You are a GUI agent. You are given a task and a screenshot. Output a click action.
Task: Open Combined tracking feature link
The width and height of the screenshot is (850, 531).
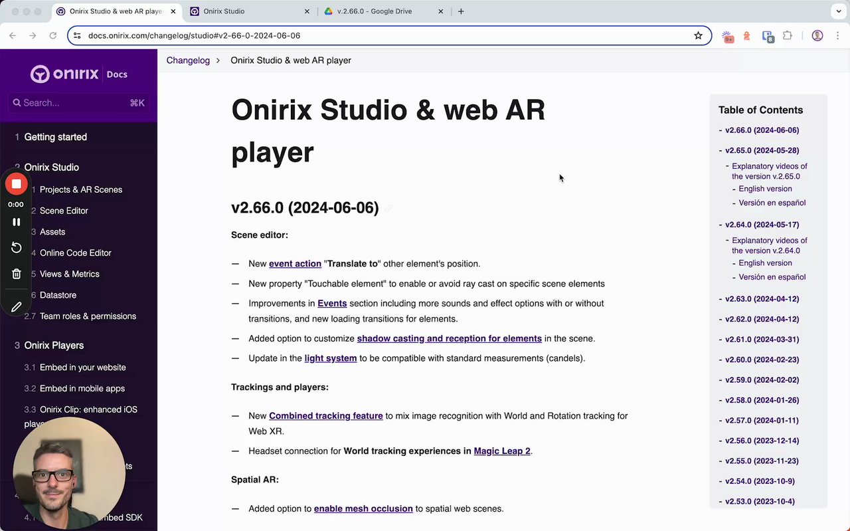(326, 416)
